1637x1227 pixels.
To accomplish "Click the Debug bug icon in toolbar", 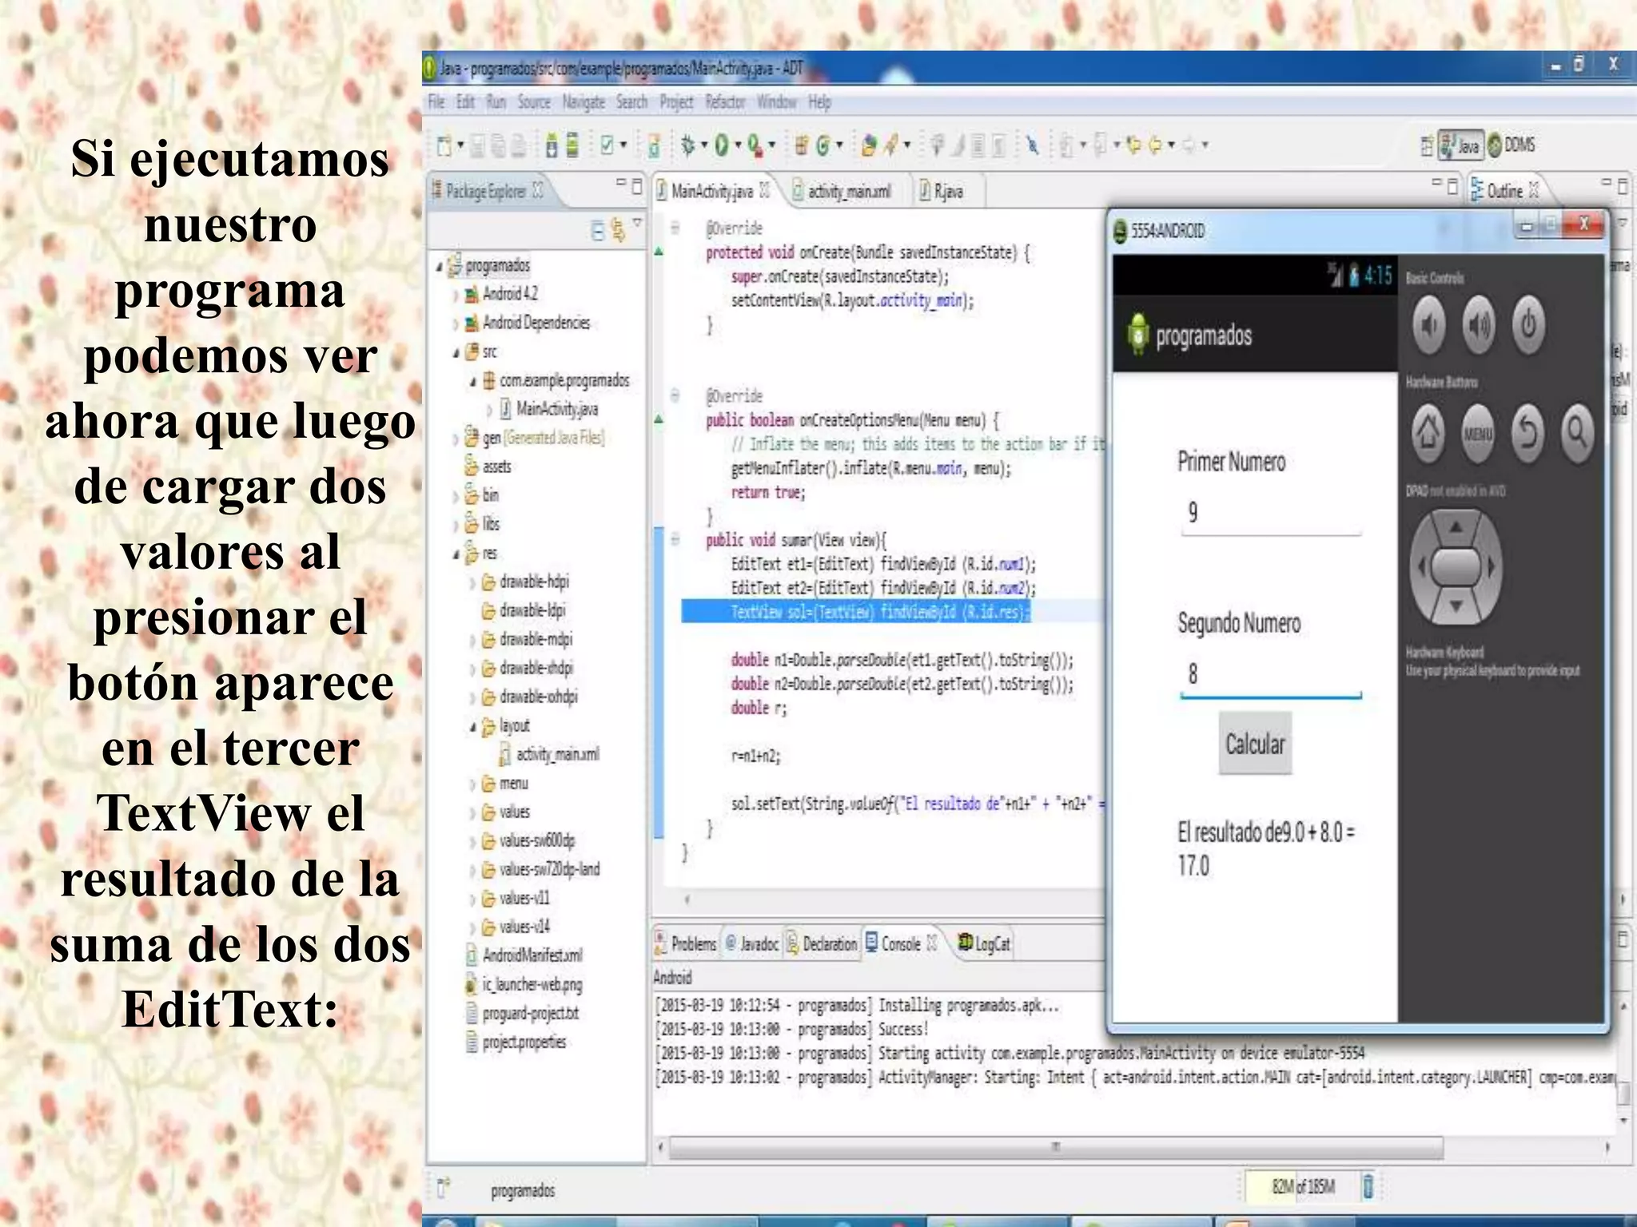I will point(687,145).
